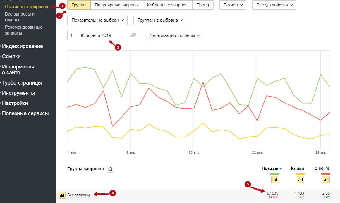Click the 57 539 impressions value

point(273,193)
